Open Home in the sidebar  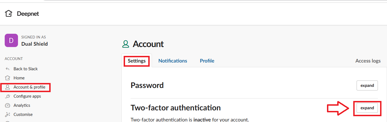[x=19, y=78]
